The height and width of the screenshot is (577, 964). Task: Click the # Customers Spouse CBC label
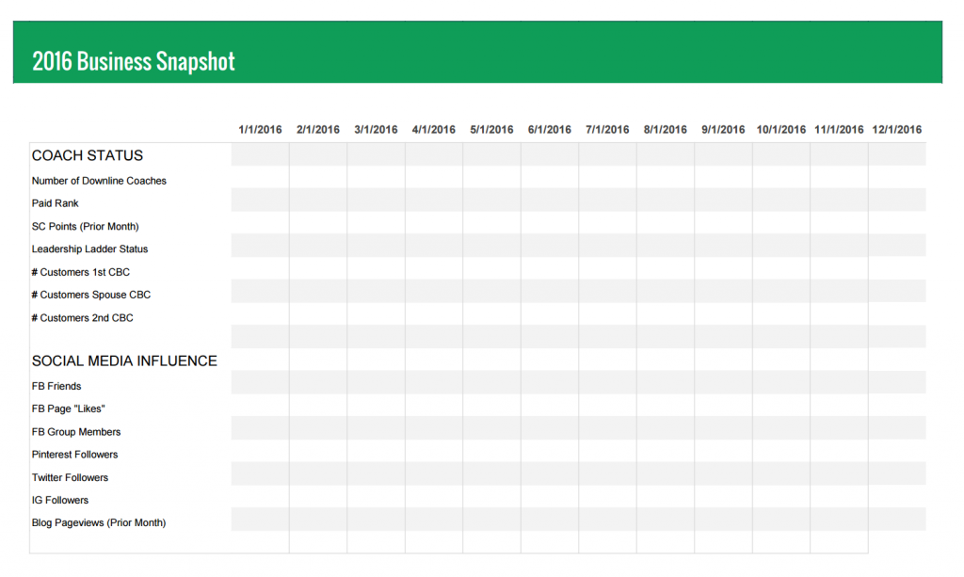pos(91,295)
